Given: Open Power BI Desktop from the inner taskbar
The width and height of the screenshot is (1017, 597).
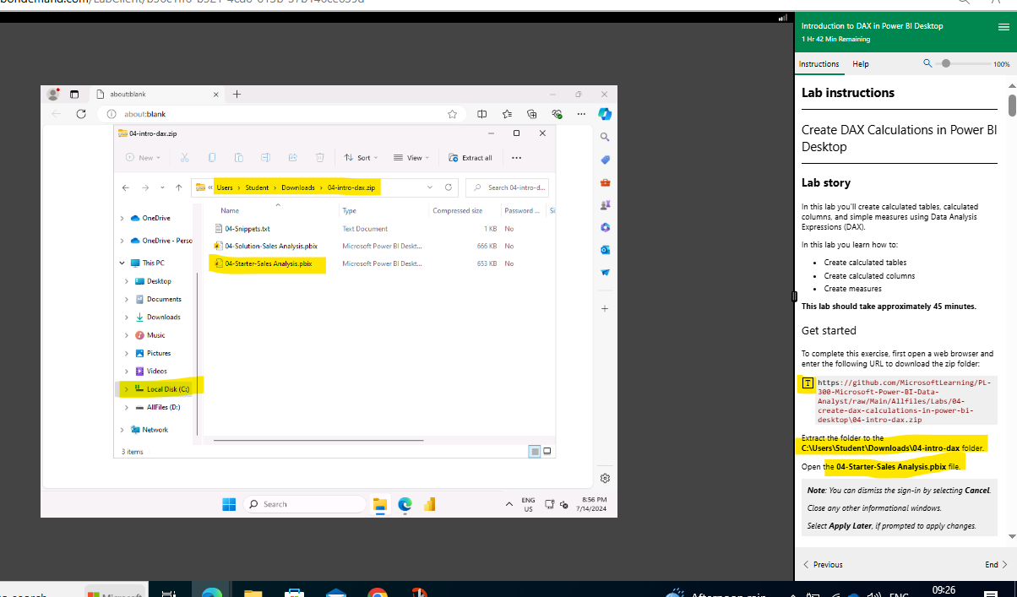Looking at the screenshot, I should coord(429,504).
